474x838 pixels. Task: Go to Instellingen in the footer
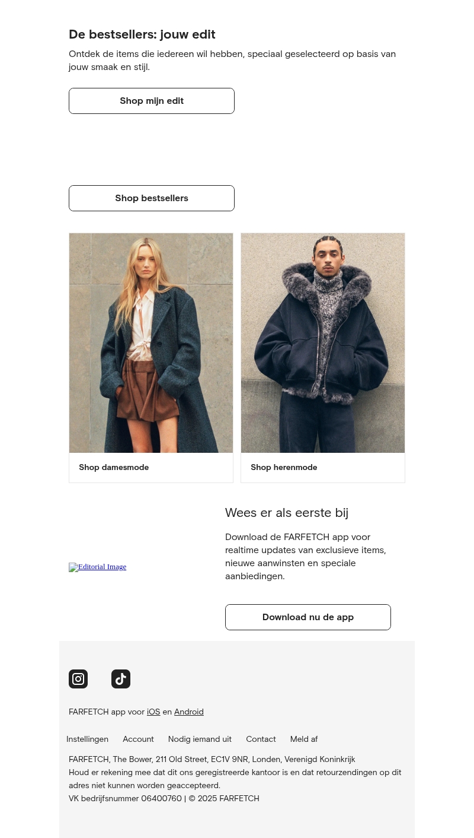87,739
